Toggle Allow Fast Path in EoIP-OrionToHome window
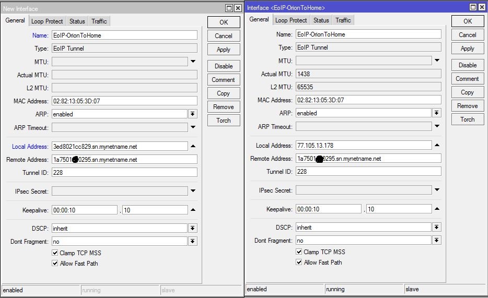 299,263
